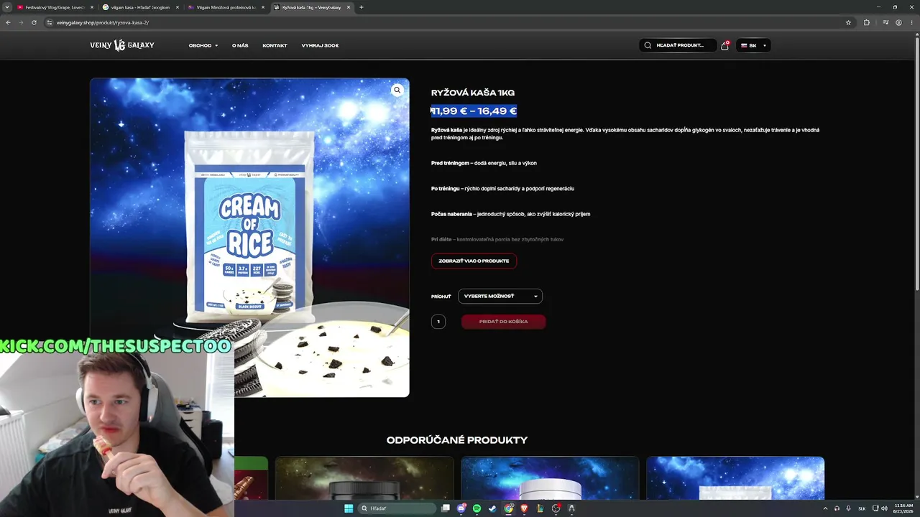This screenshot has width=920, height=517.
Task: Click the taskbar clock and date
Action: point(903,508)
